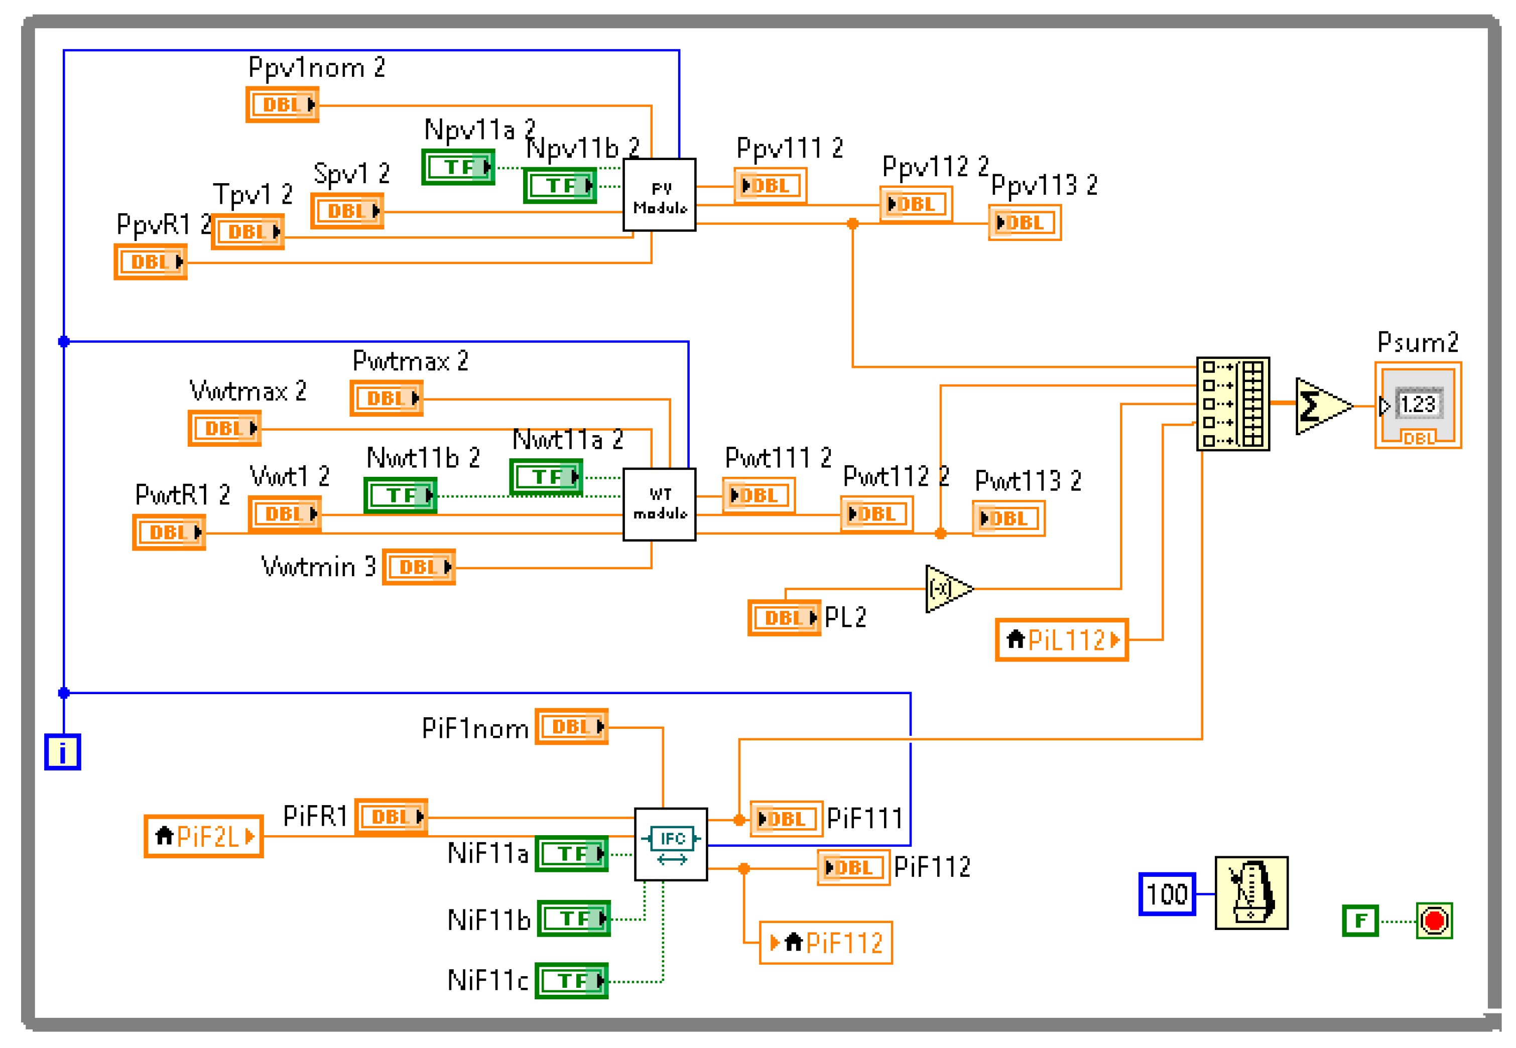Click the WT module subVI node

tap(659, 504)
